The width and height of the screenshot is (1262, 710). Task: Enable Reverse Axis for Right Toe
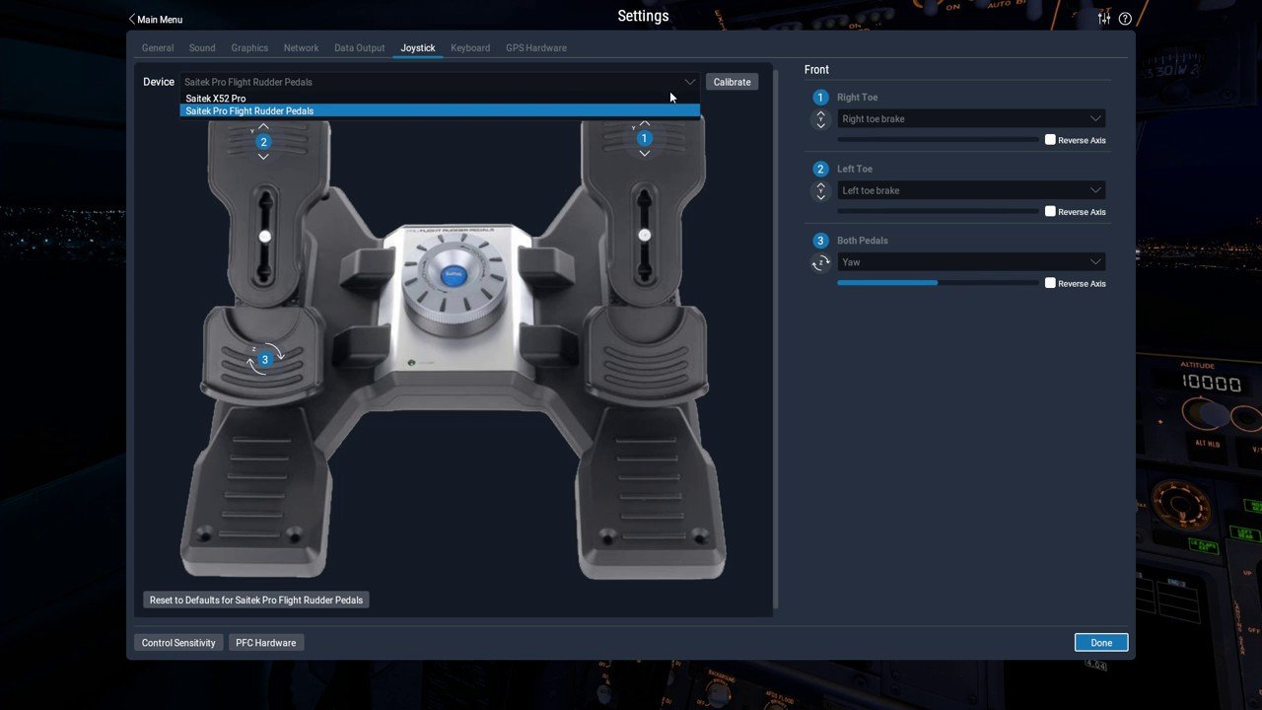pos(1050,140)
